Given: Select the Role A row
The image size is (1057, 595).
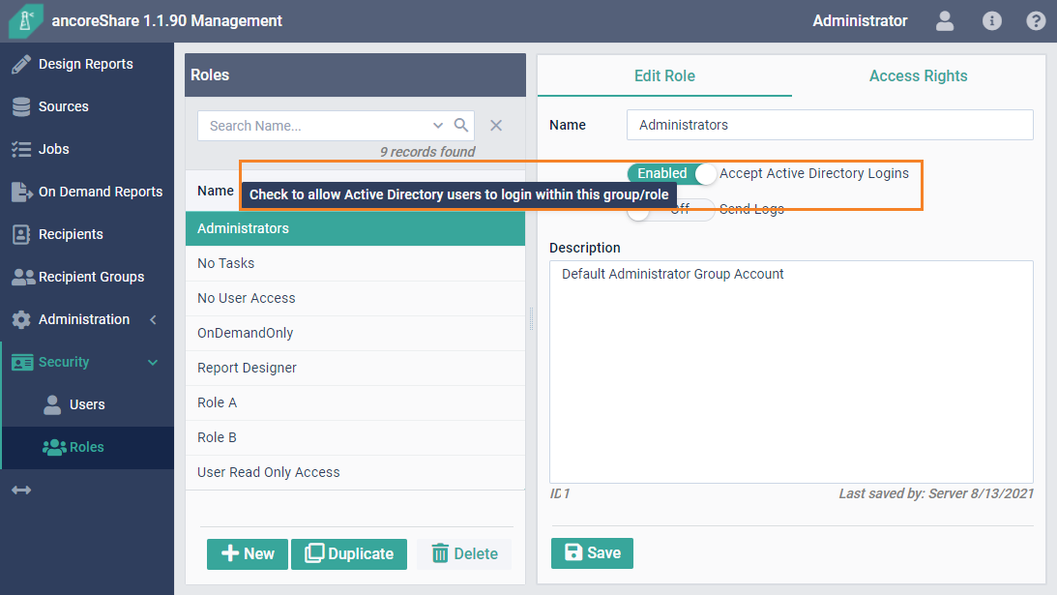Looking at the screenshot, I should click(355, 402).
